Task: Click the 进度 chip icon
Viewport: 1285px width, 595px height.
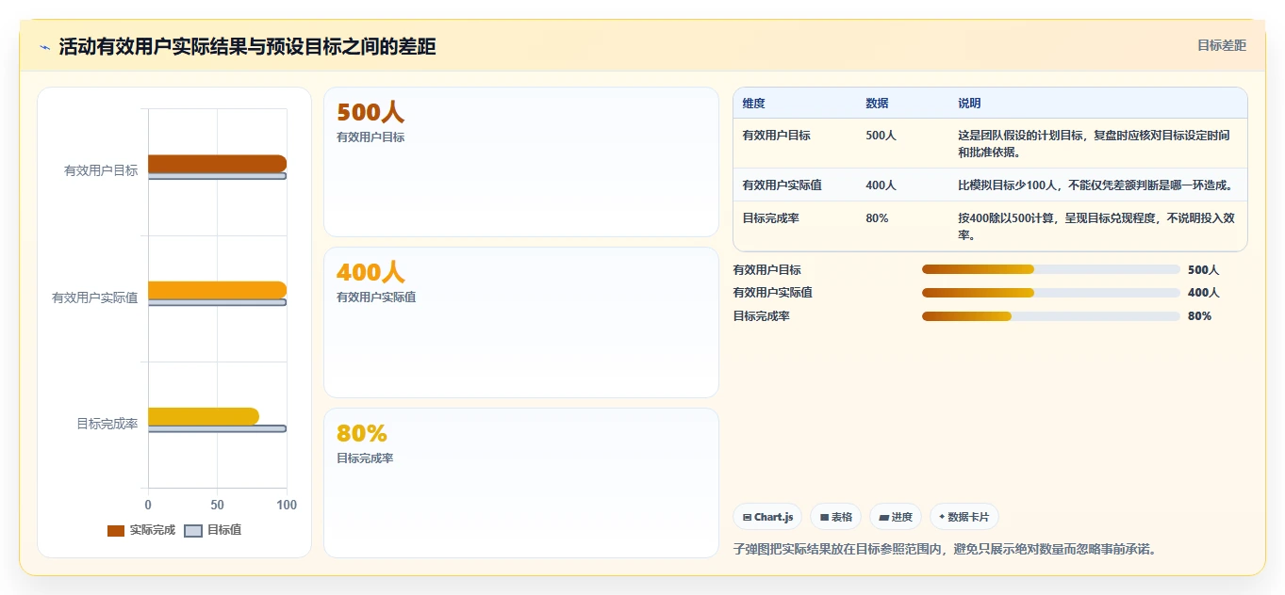Action: click(884, 517)
